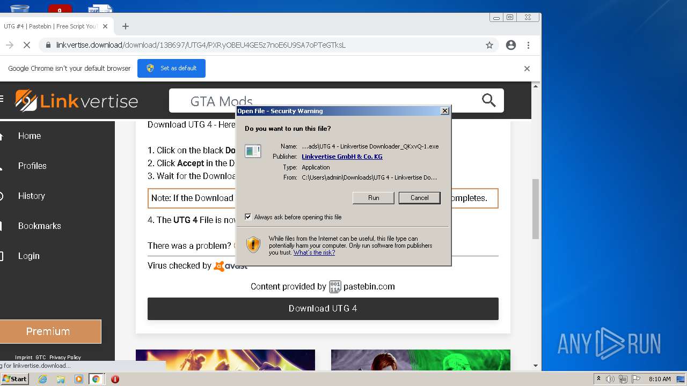Click the action center flag icon

pyautogui.click(x=636, y=379)
